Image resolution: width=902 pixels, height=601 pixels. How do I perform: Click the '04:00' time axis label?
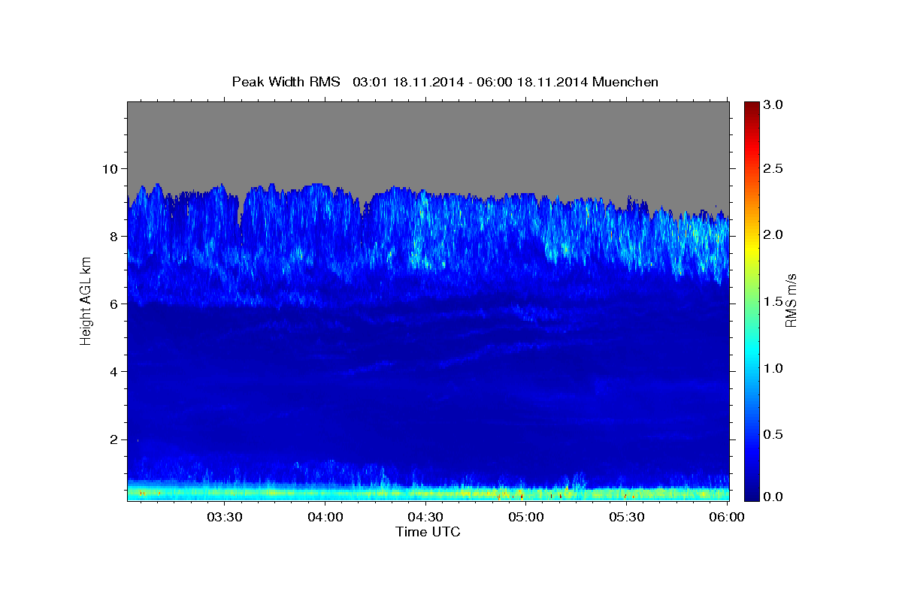click(x=325, y=517)
